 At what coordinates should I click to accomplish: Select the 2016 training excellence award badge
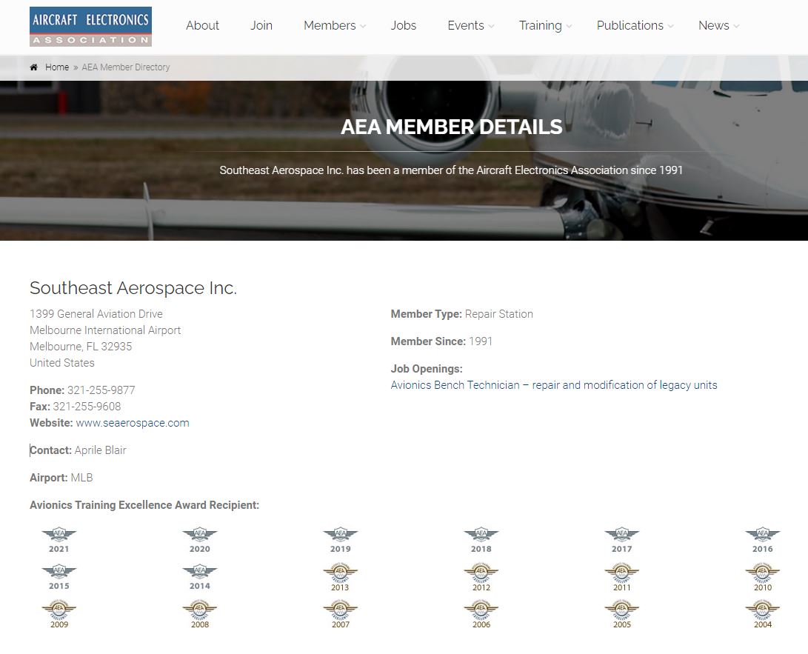763,540
